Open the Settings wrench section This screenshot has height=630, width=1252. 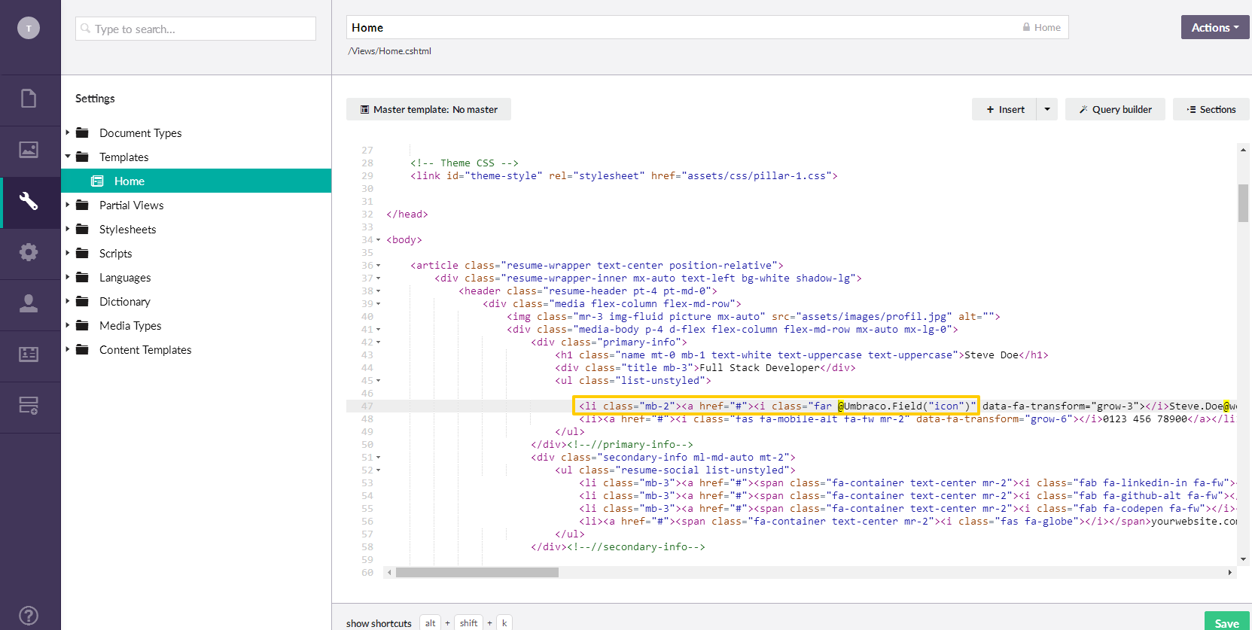click(29, 201)
